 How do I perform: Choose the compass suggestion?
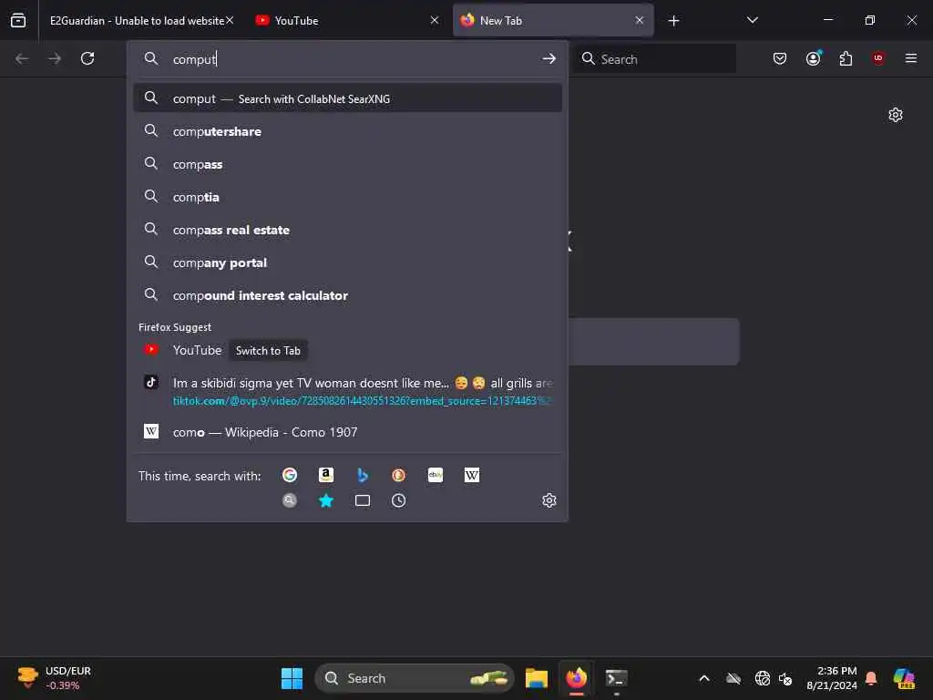pyautogui.click(x=347, y=164)
